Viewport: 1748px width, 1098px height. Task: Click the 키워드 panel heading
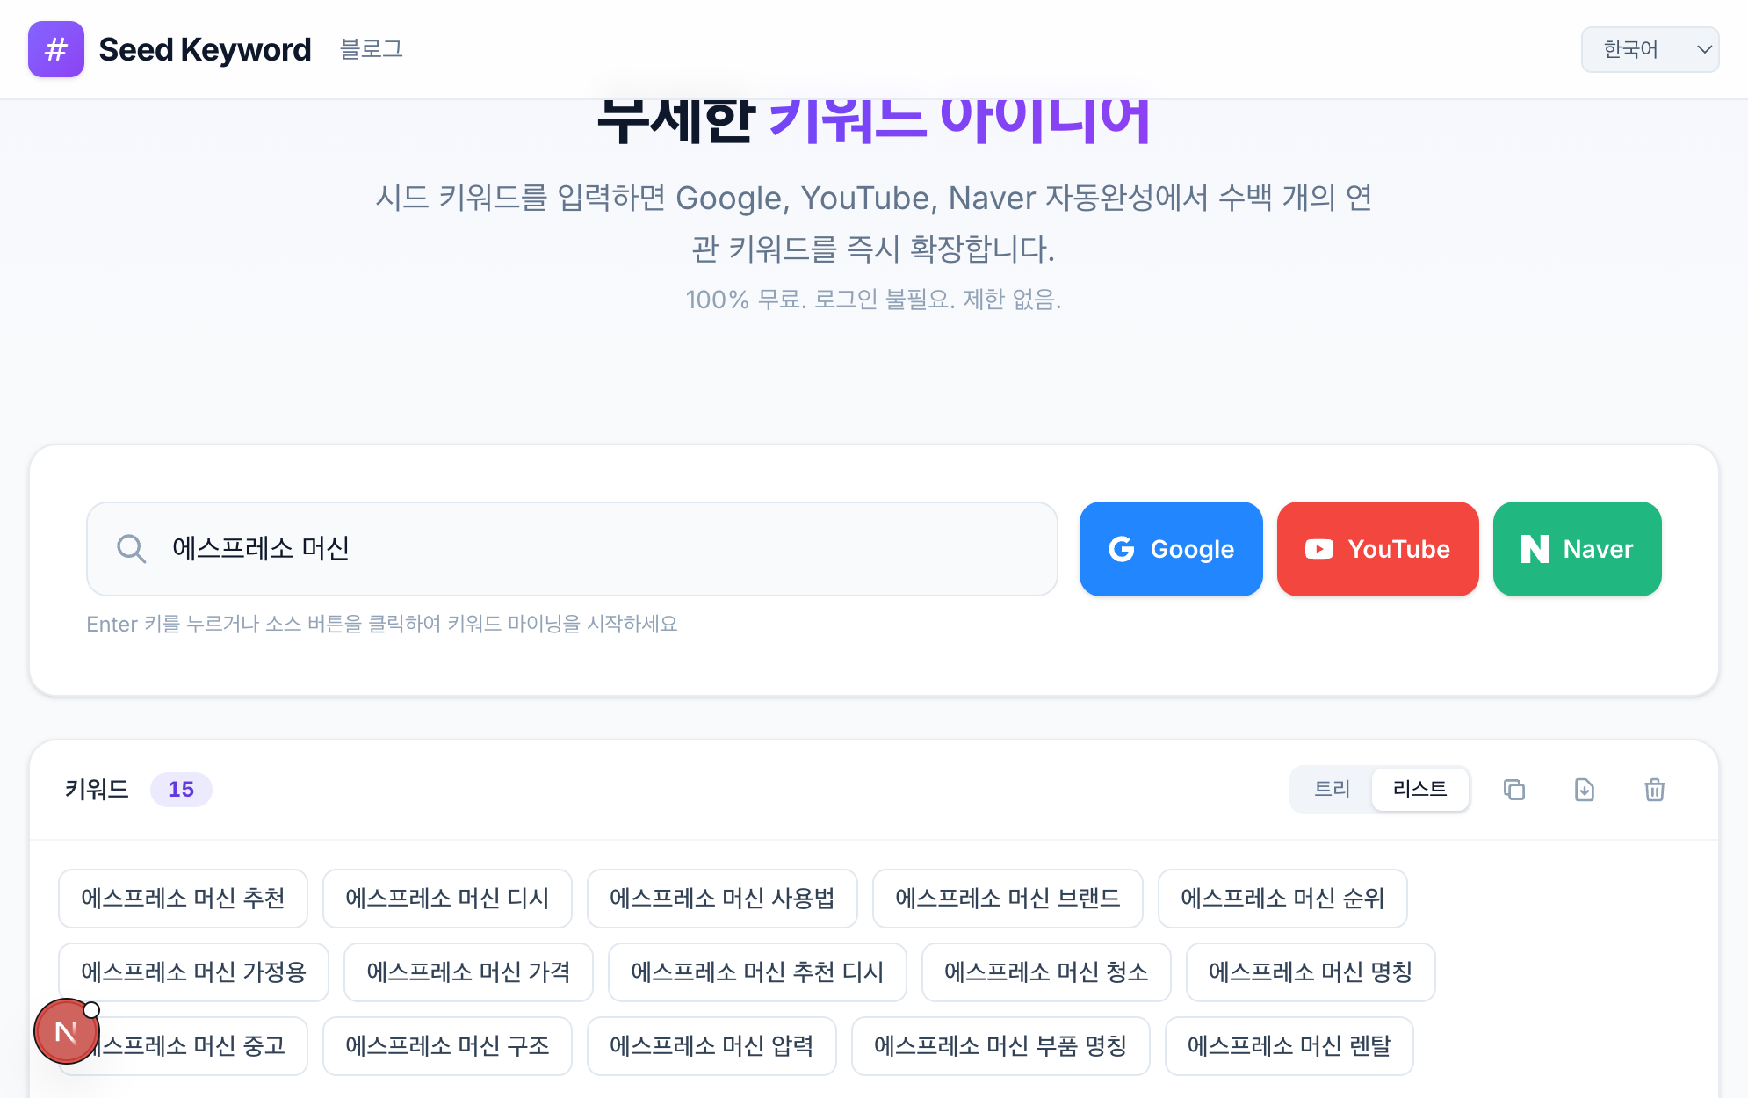click(97, 790)
